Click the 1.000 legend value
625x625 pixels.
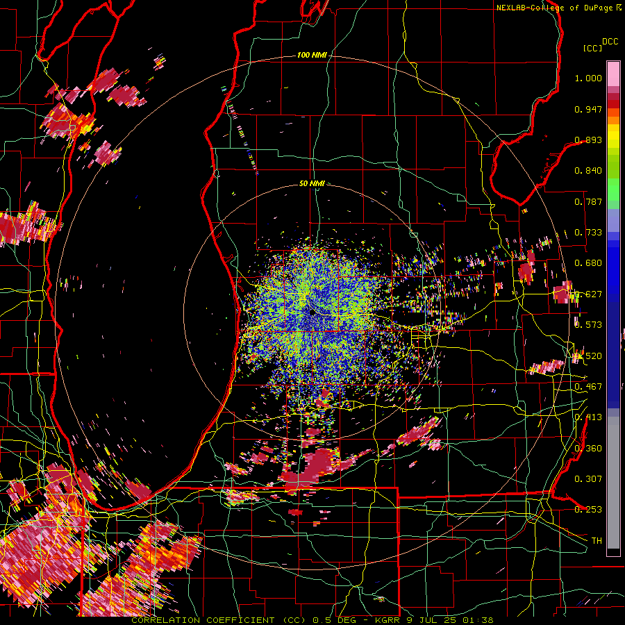coord(588,78)
